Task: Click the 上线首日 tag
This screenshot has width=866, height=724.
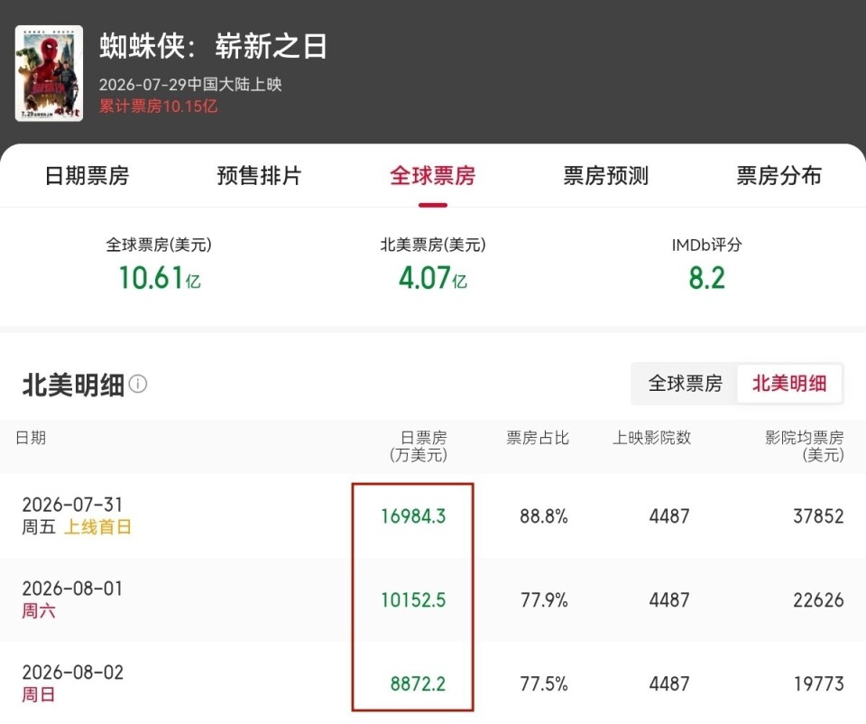Action: point(97,527)
